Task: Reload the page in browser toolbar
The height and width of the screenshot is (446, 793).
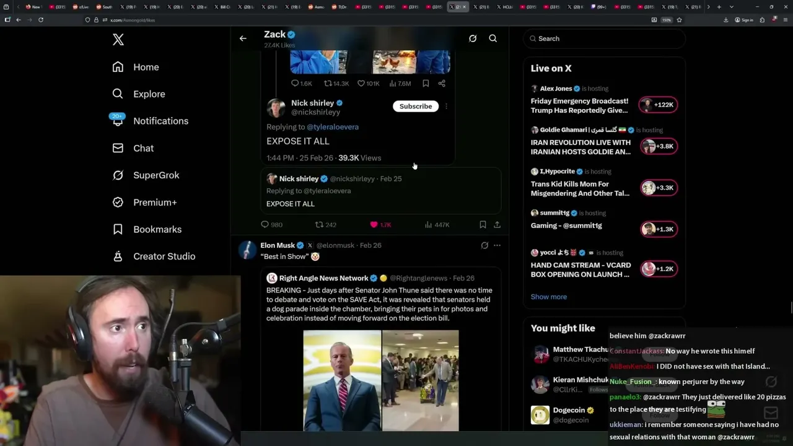Action: click(41, 20)
